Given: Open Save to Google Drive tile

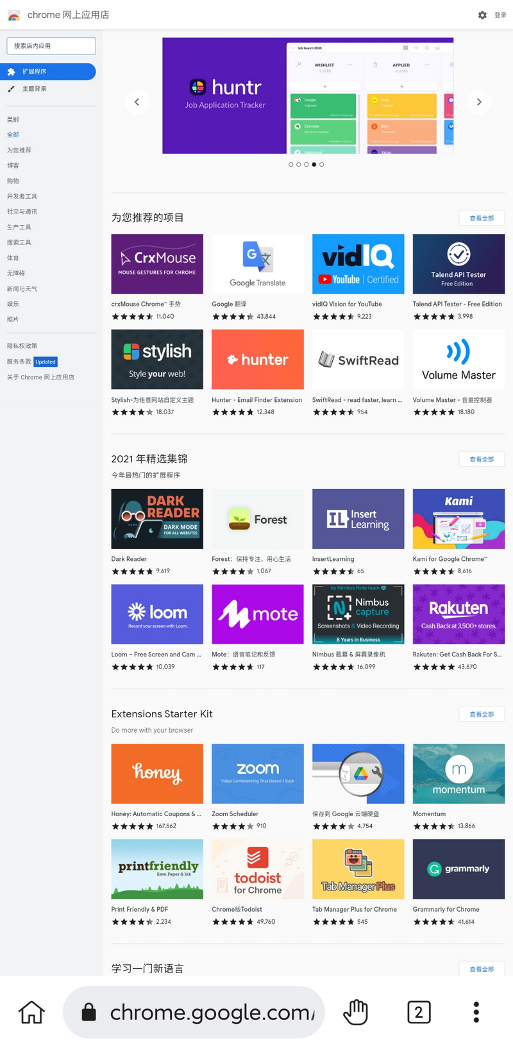Looking at the screenshot, I should 358,787.
